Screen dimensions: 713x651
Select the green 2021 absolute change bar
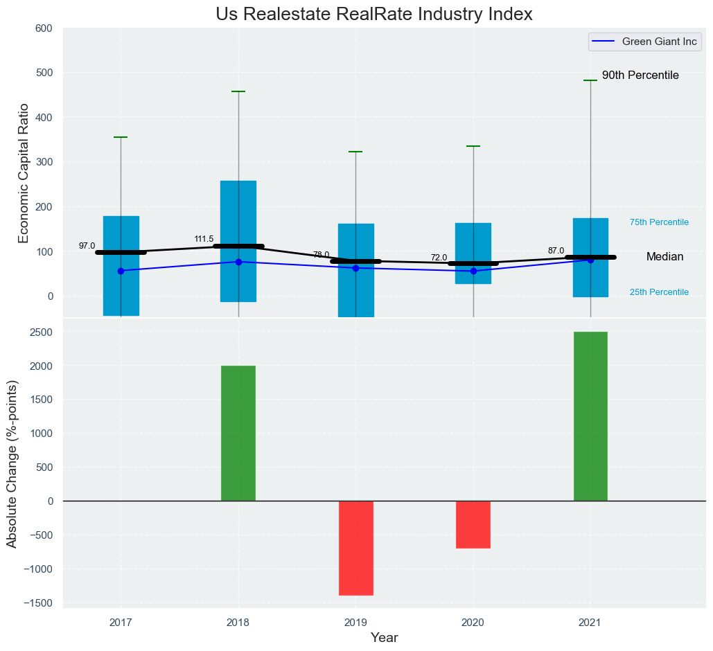[x=590, y=416]
